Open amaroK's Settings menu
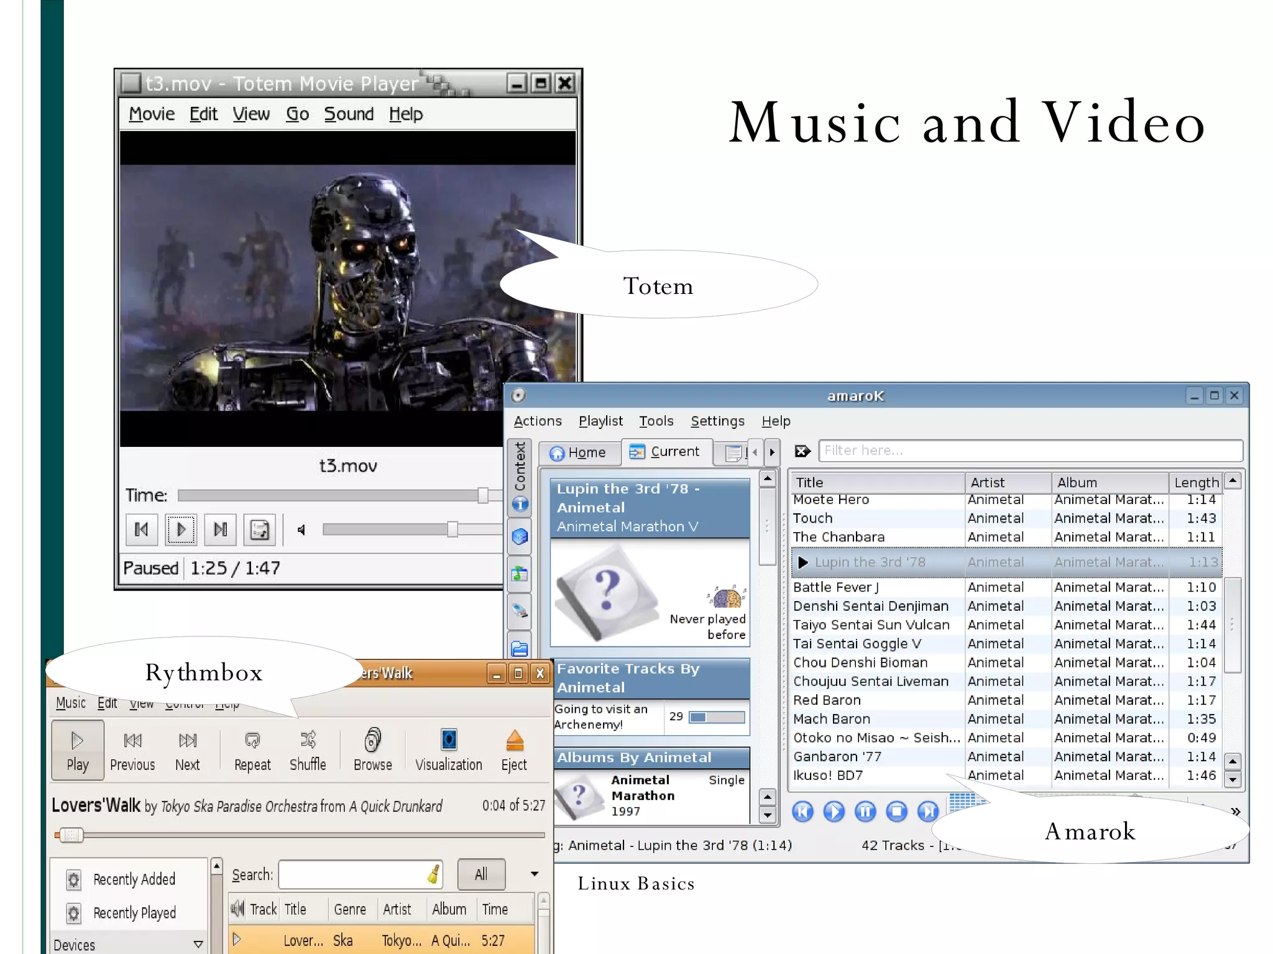Viewport: 1273px width, 954px height. [717, 421]
